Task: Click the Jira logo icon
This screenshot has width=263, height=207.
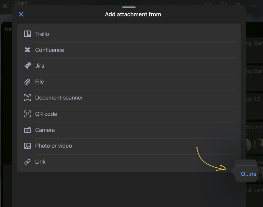Action: 27,66
